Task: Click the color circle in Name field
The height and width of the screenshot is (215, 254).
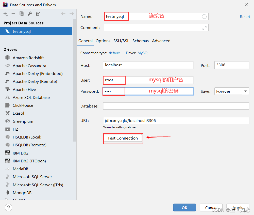Action: pyautogui.click(x=204, y=17)
